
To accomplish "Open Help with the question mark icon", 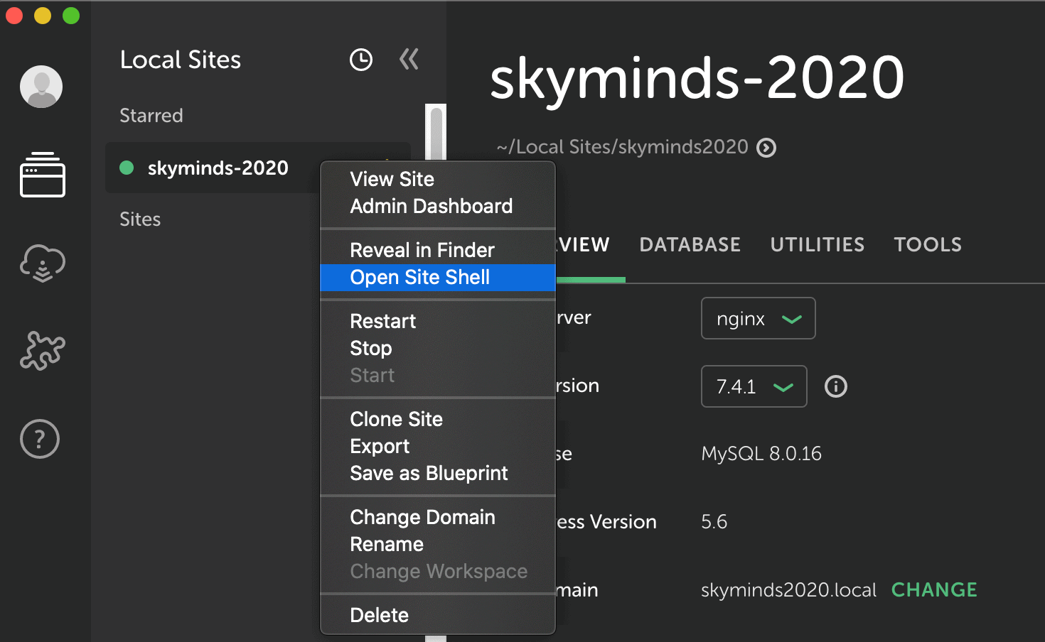I will (x=40, y=439).
